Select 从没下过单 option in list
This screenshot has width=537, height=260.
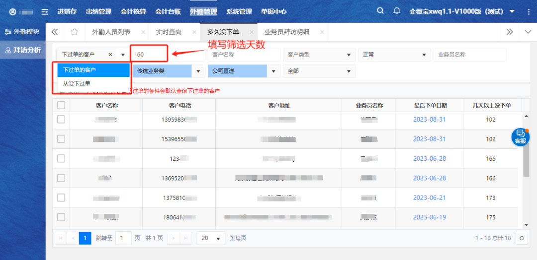pyautogui.click(x=77, y=83)
